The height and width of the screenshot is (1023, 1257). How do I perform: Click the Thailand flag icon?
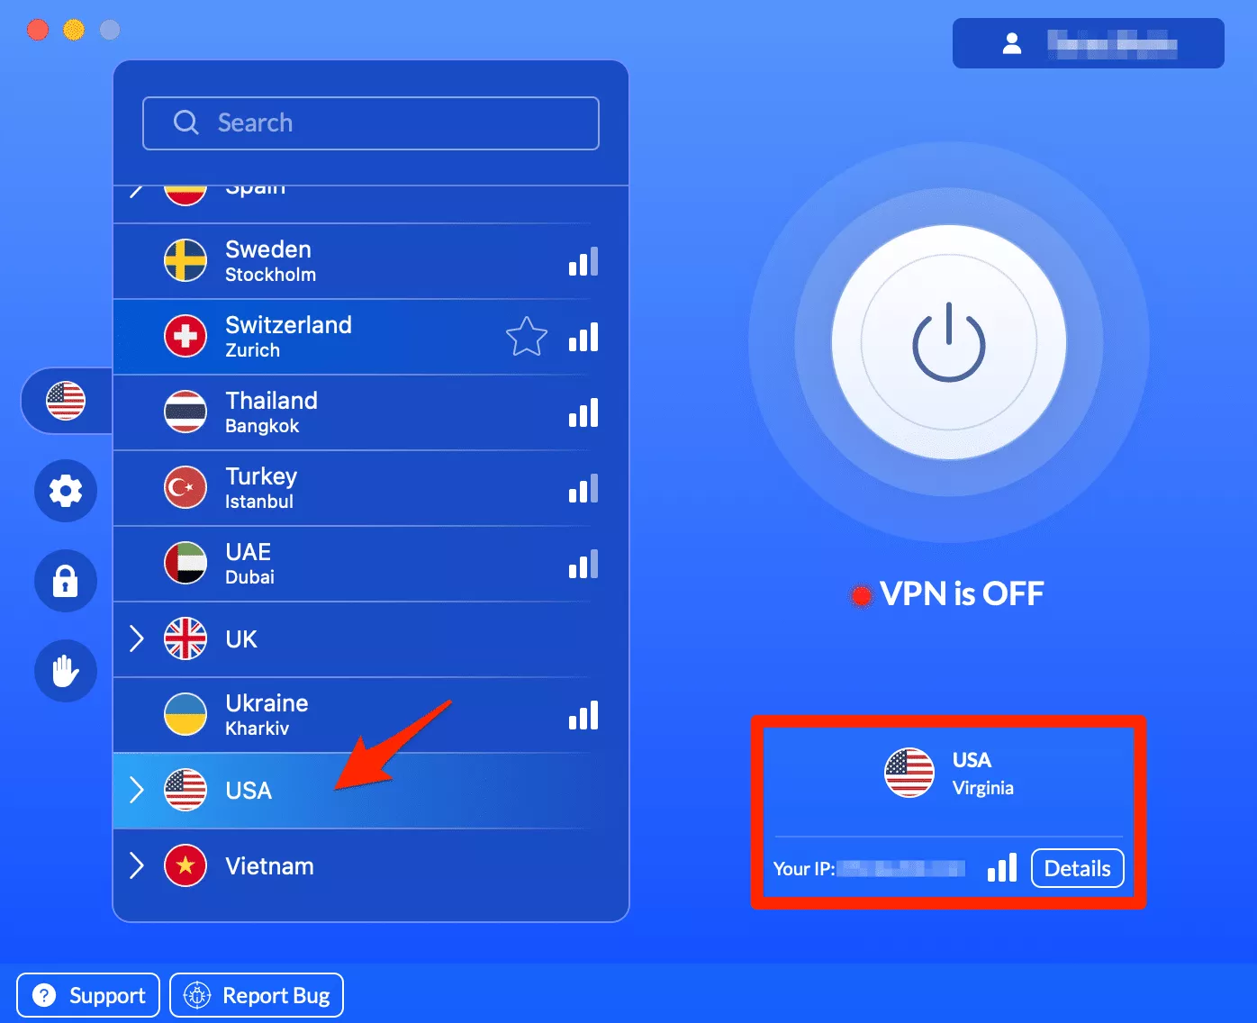coord(185,412)
